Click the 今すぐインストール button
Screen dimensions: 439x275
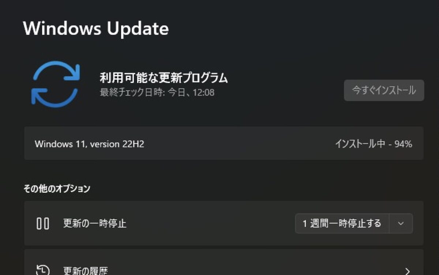click(384, 90)
